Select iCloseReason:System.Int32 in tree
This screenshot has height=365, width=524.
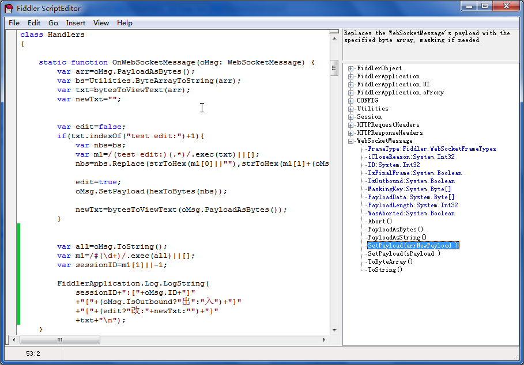coord(411,157)
